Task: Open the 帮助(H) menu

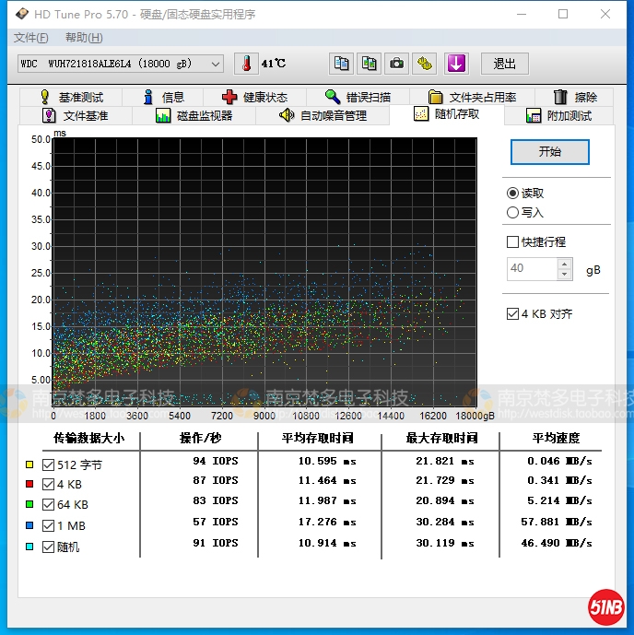Action: (x=84, y=38)
